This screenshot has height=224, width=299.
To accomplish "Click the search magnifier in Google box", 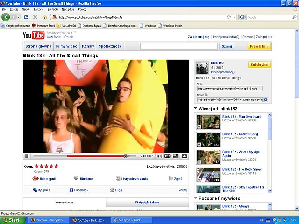I will pyautogui.click(x=294, y=17).
